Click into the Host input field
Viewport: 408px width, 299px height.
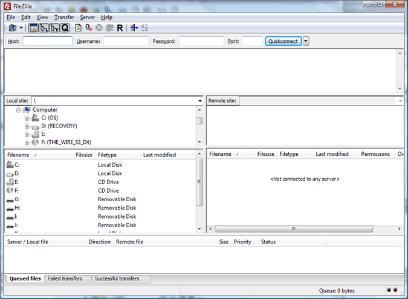pos(47,41)
